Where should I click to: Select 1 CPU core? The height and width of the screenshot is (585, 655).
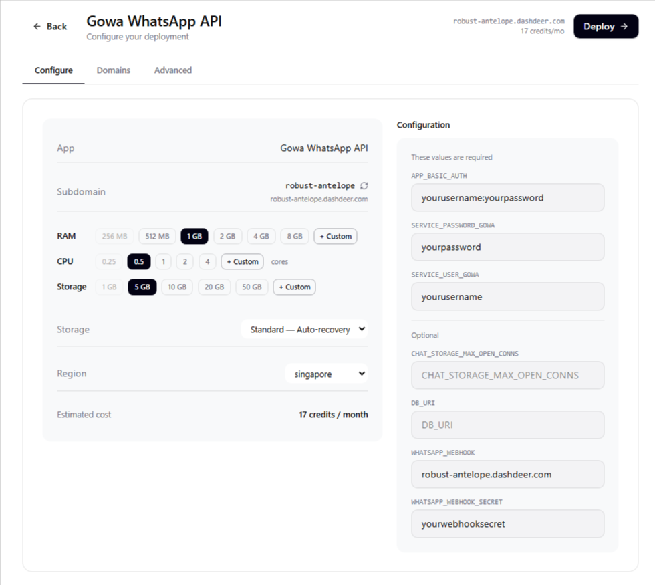coord(163,261)
